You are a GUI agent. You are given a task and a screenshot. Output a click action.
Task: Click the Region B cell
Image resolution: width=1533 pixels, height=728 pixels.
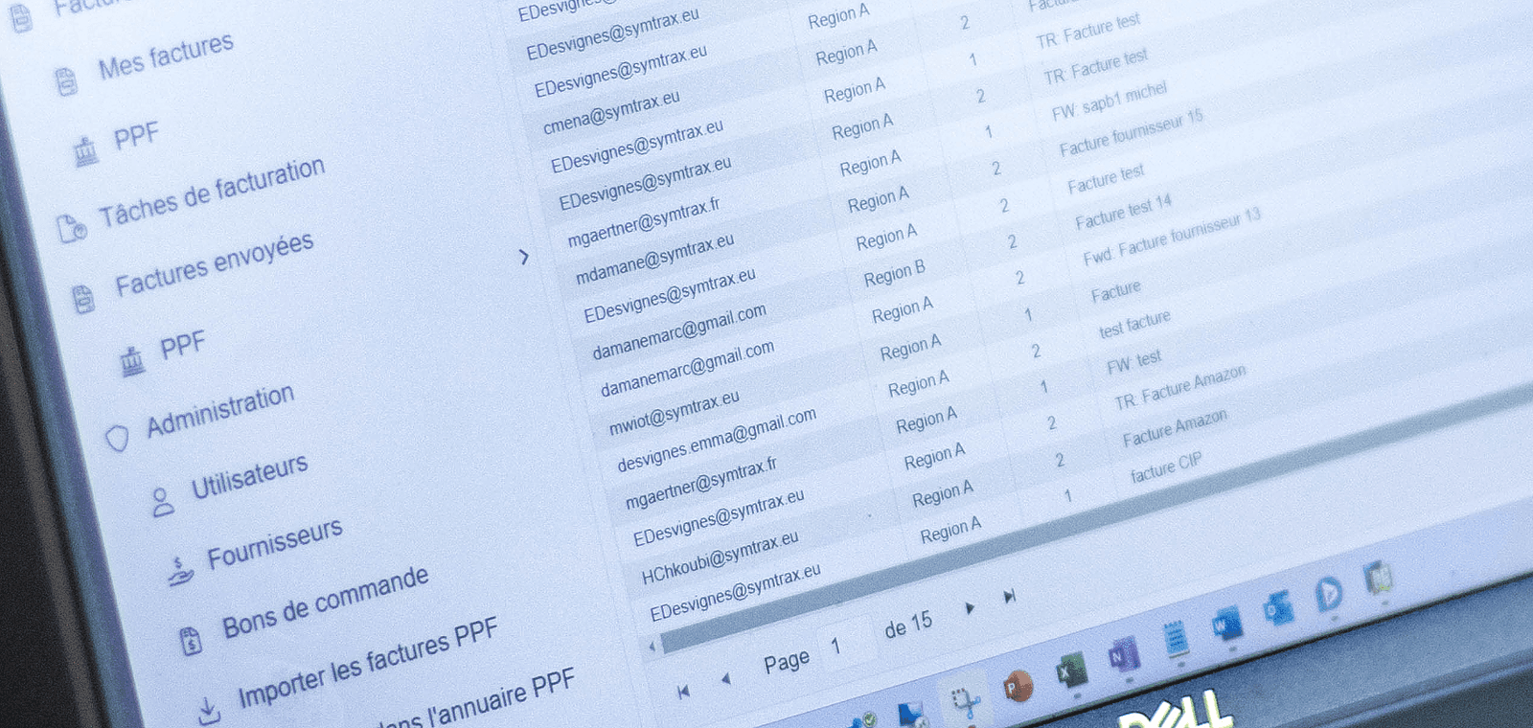coord(894,273)
